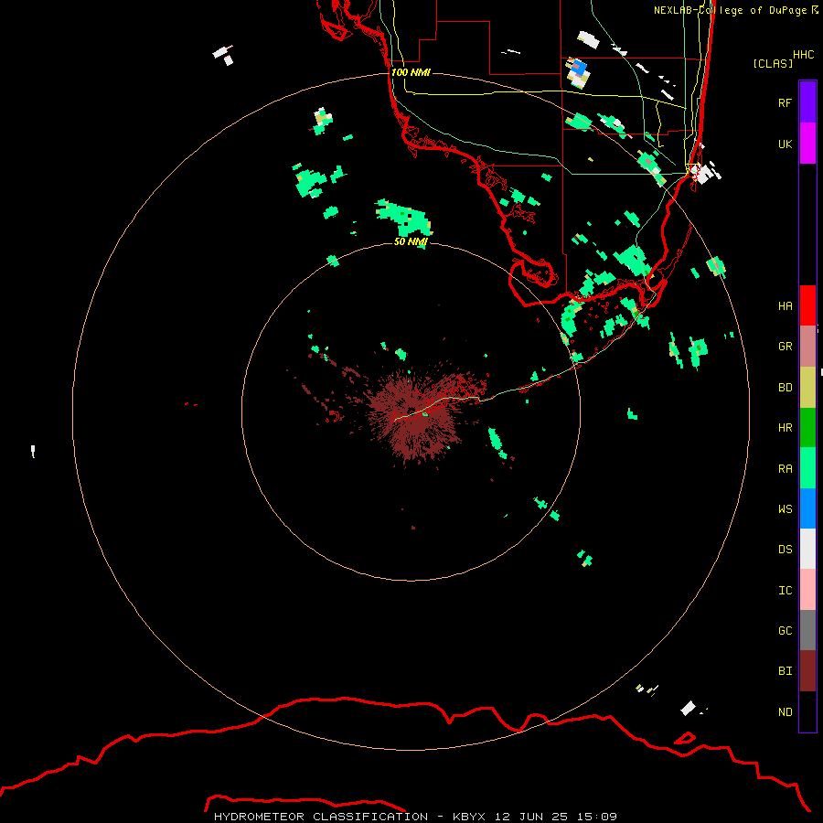
Task: Click the UK legend label
Action: click(x=785, y=144)
